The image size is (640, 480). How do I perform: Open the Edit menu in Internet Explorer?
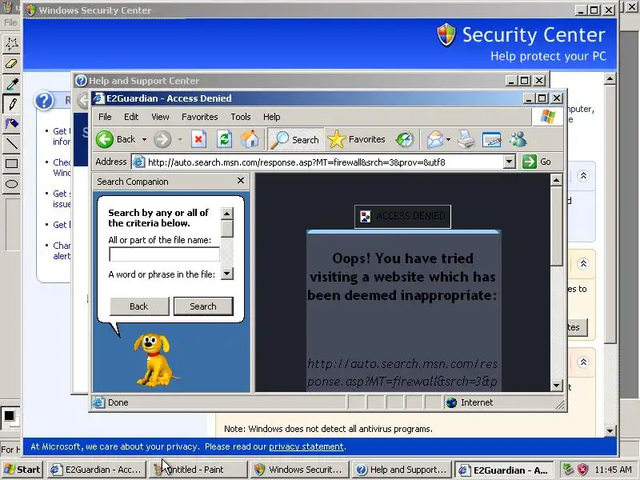click(131, 117)
